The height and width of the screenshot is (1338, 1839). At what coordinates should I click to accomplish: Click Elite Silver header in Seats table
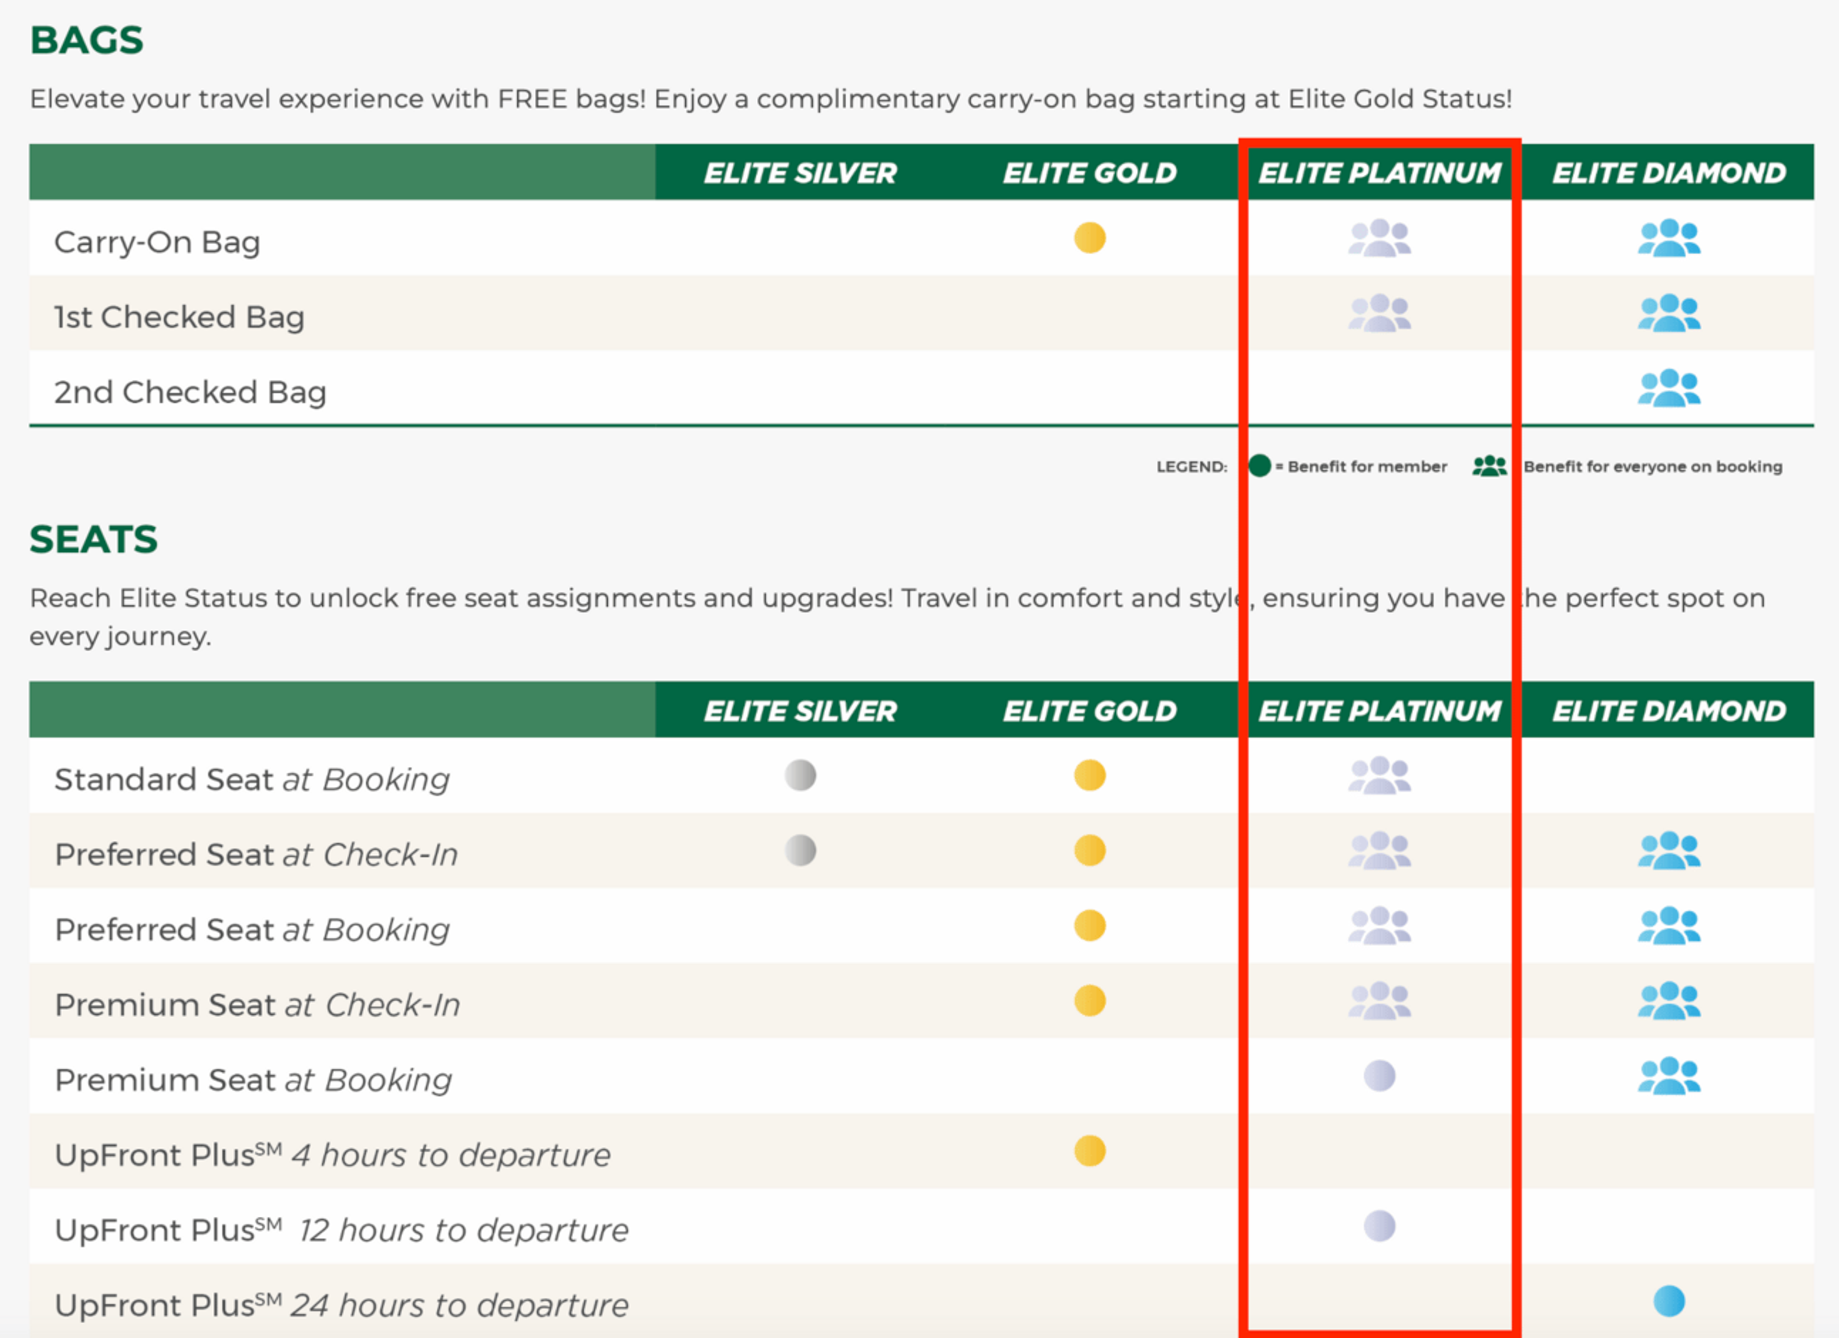[800, 711]
